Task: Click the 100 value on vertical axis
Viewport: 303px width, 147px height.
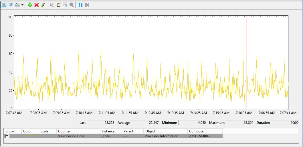Action: click(10, 17)
